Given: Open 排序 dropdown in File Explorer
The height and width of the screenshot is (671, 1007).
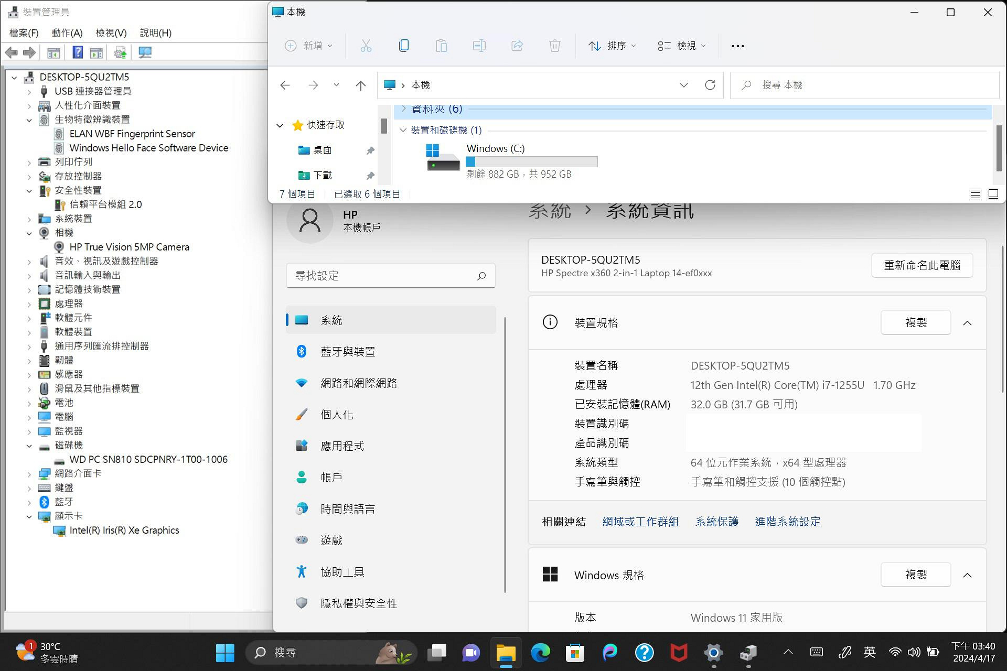Looking at the screenshot, I should (x=612, y=46).
